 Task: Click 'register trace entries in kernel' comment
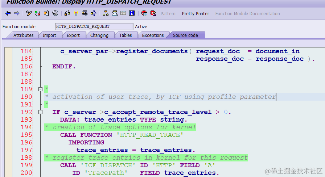[146, 157]
